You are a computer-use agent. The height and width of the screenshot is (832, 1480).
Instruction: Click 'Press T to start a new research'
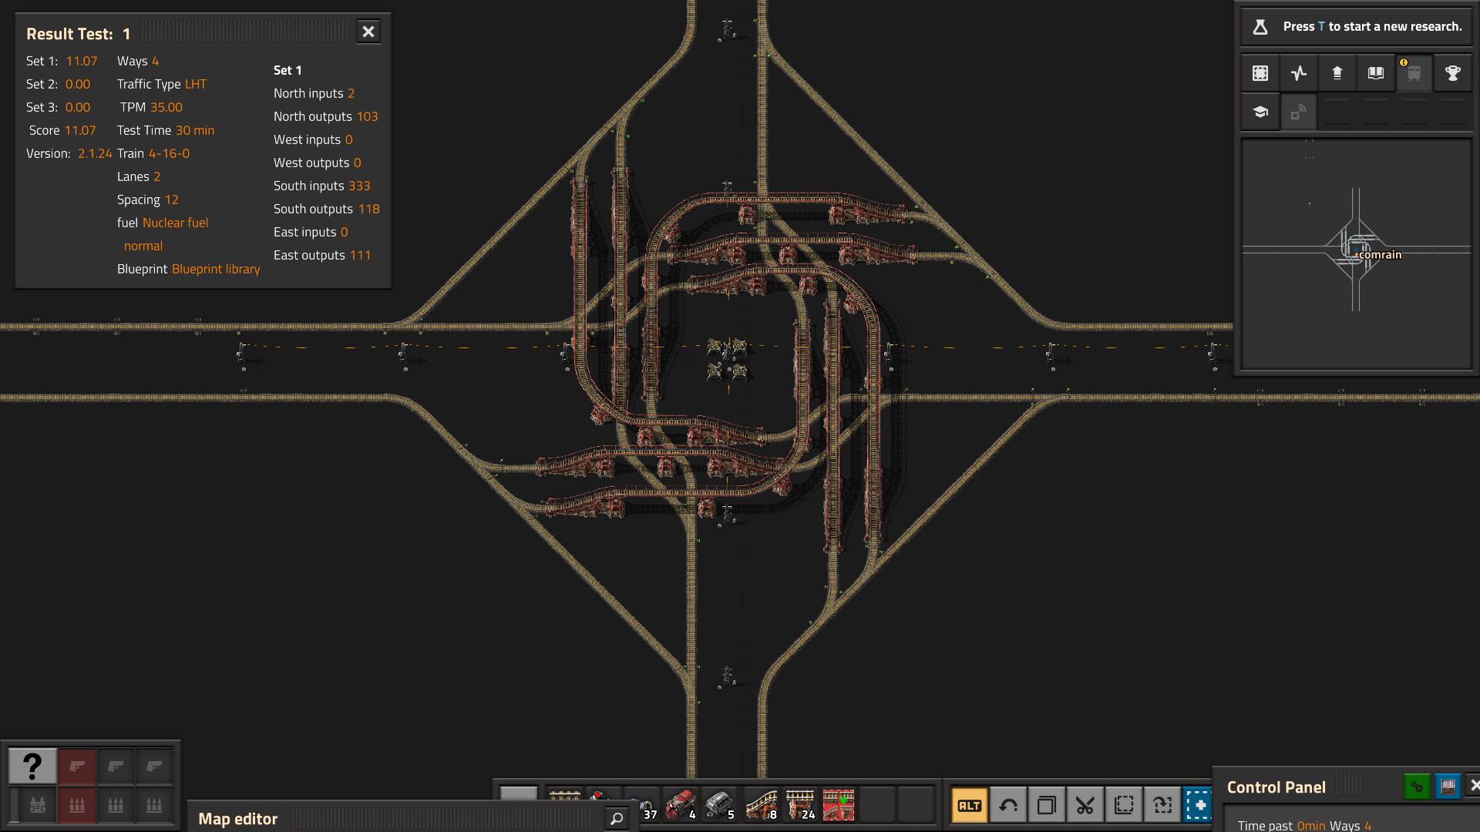pos(1372,26)
